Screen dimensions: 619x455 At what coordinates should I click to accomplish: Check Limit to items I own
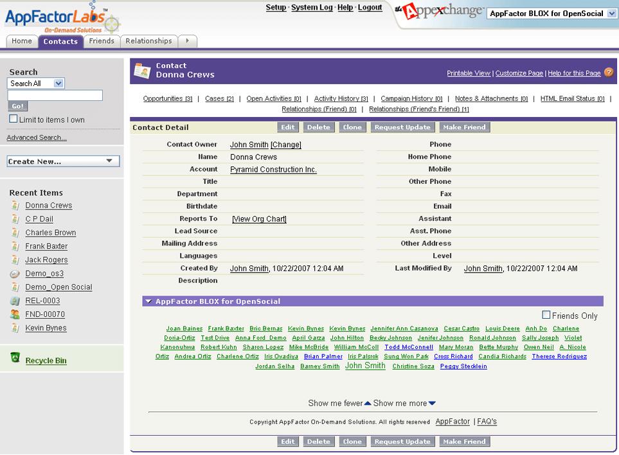[13, 119]
